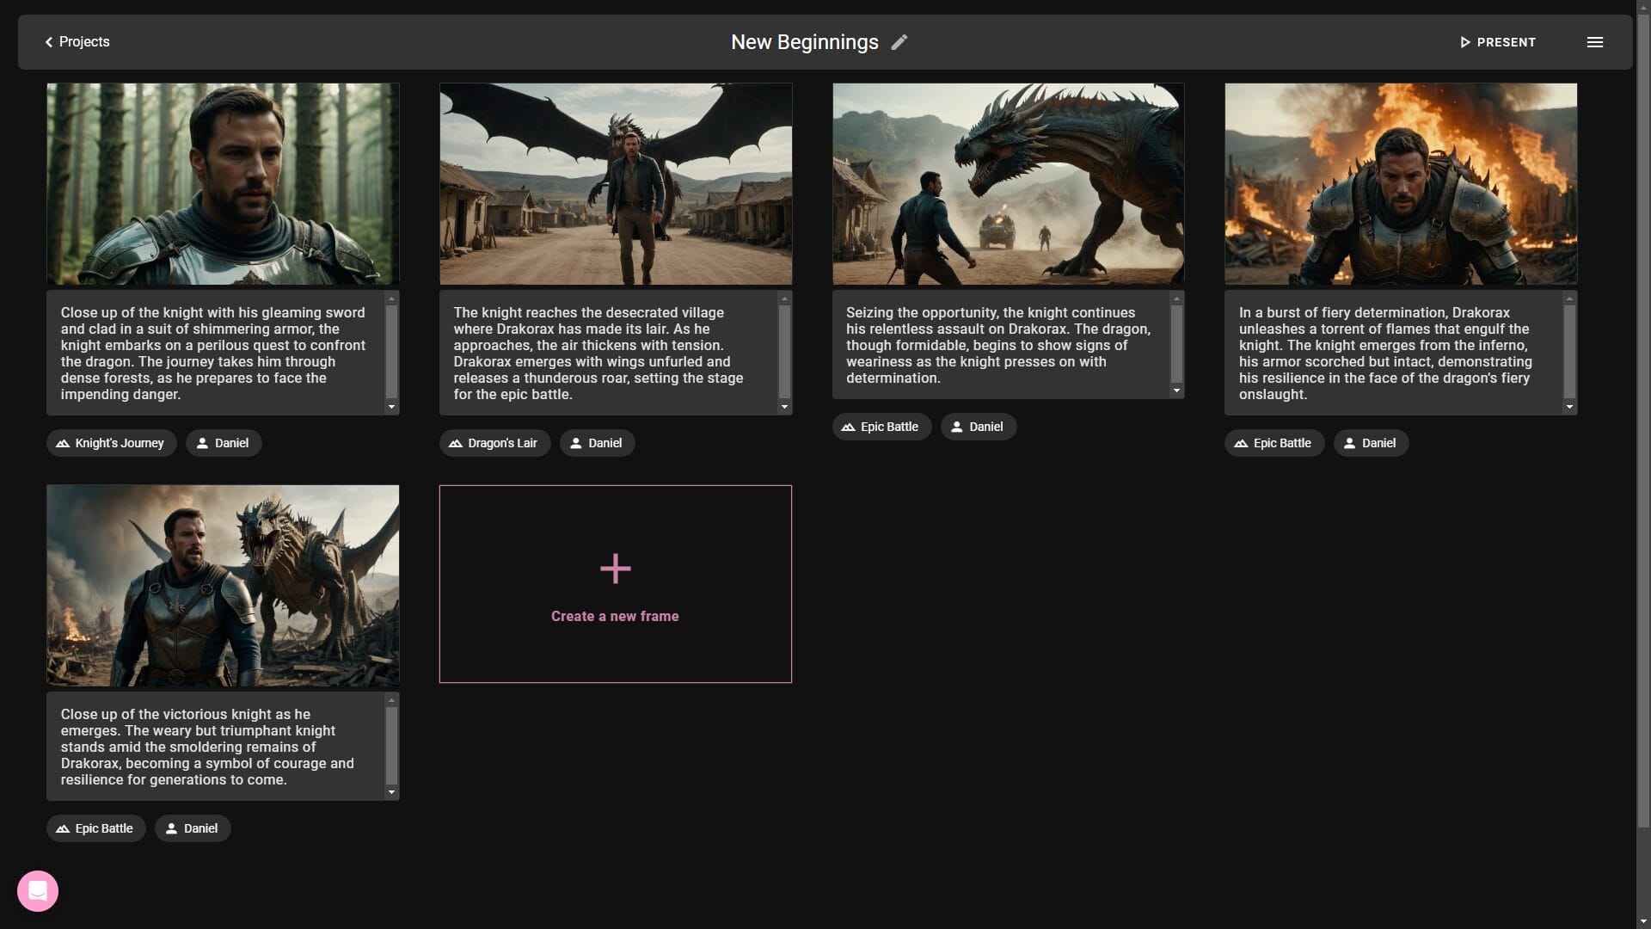1651x929 pixels.
Task: Click the plus icon to create a new frame
Action: point(615,568)
